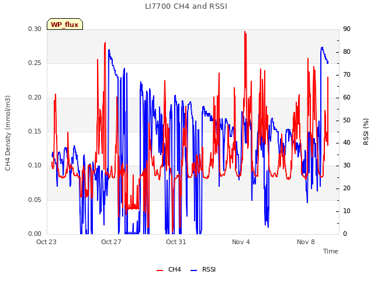Click the Oct 27 x-axis tick label
This screenshot has height=281, width=374.
click(111, 242)
